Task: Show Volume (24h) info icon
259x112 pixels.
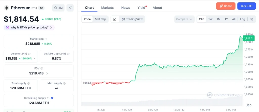Action: [29, 54]
